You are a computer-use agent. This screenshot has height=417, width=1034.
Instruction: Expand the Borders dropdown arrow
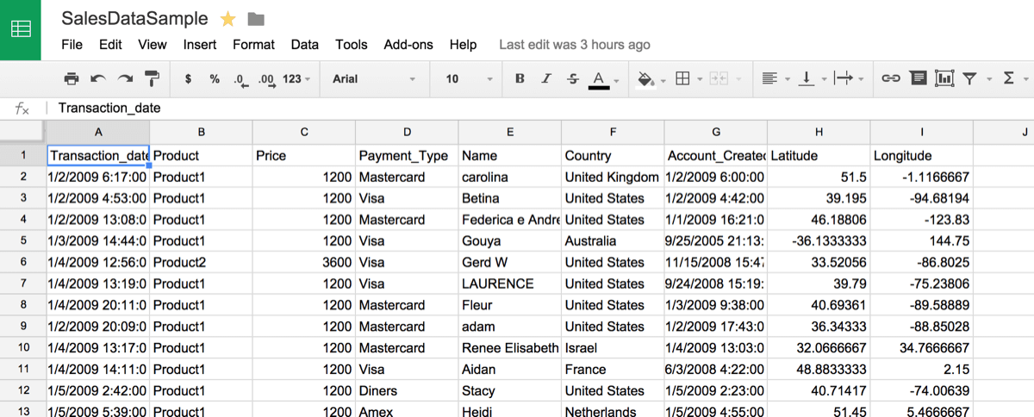(x=699, y=79)
